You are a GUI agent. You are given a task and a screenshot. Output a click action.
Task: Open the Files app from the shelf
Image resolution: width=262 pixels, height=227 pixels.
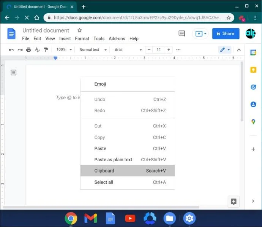[170, 218]
